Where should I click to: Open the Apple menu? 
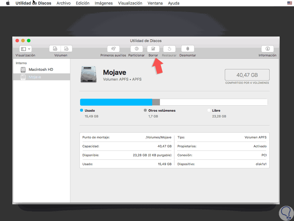(x=8, y=3)
